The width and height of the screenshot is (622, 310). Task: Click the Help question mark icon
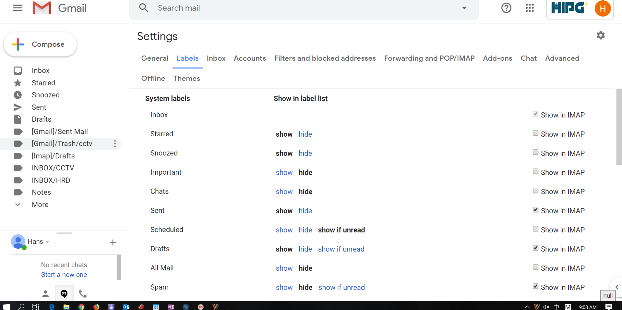506,8
